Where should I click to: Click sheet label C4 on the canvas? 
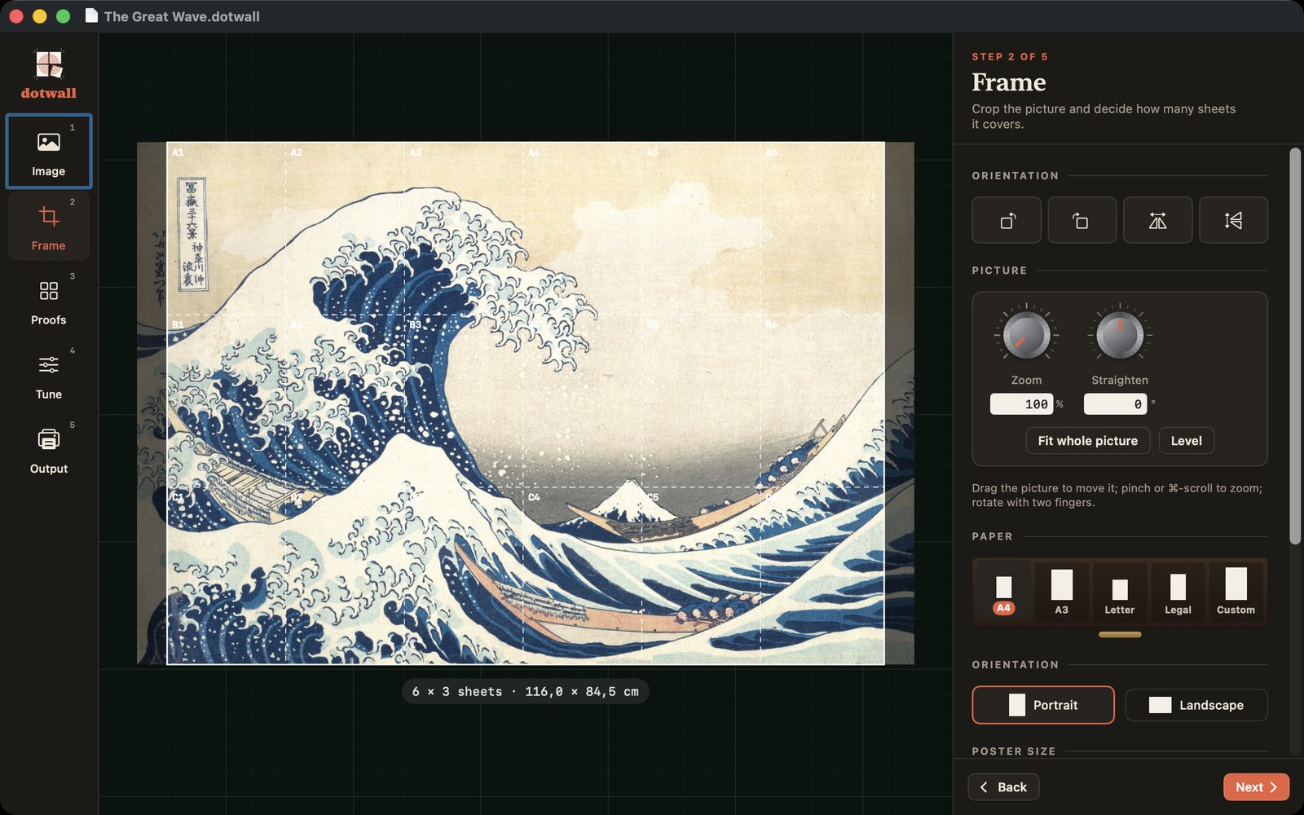point(534,497)
